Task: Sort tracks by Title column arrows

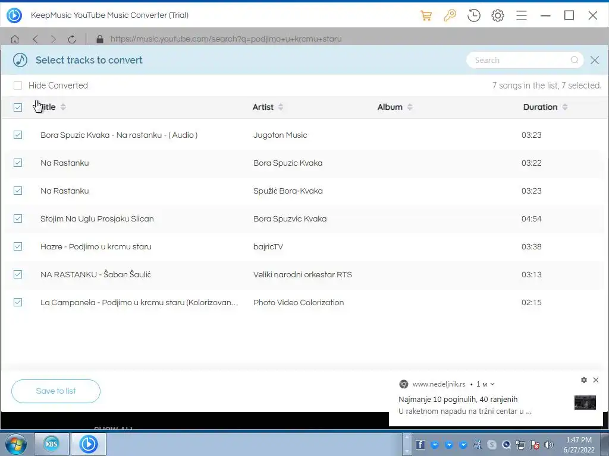Action: [63, 107]
